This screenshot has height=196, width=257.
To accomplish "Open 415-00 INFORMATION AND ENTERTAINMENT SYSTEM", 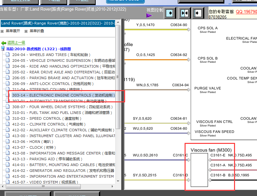I will tap(63, 176).
